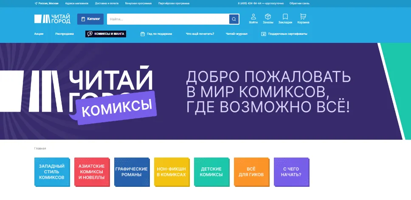Go to the Акции menu item

pyautogui.click(x=39, y=34)
